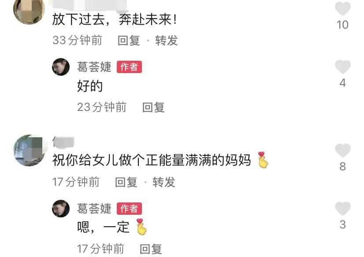The height and width of the screenshot is (257, 364).
Task: Open blurred avatar of second commenter
Action: pyautogui.click(x=29, y=151)
